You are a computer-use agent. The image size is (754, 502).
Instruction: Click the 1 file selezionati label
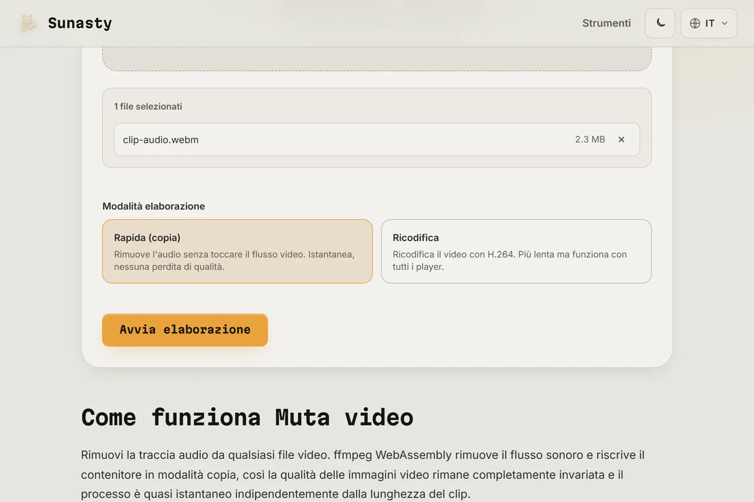click(x=148, y=107)
